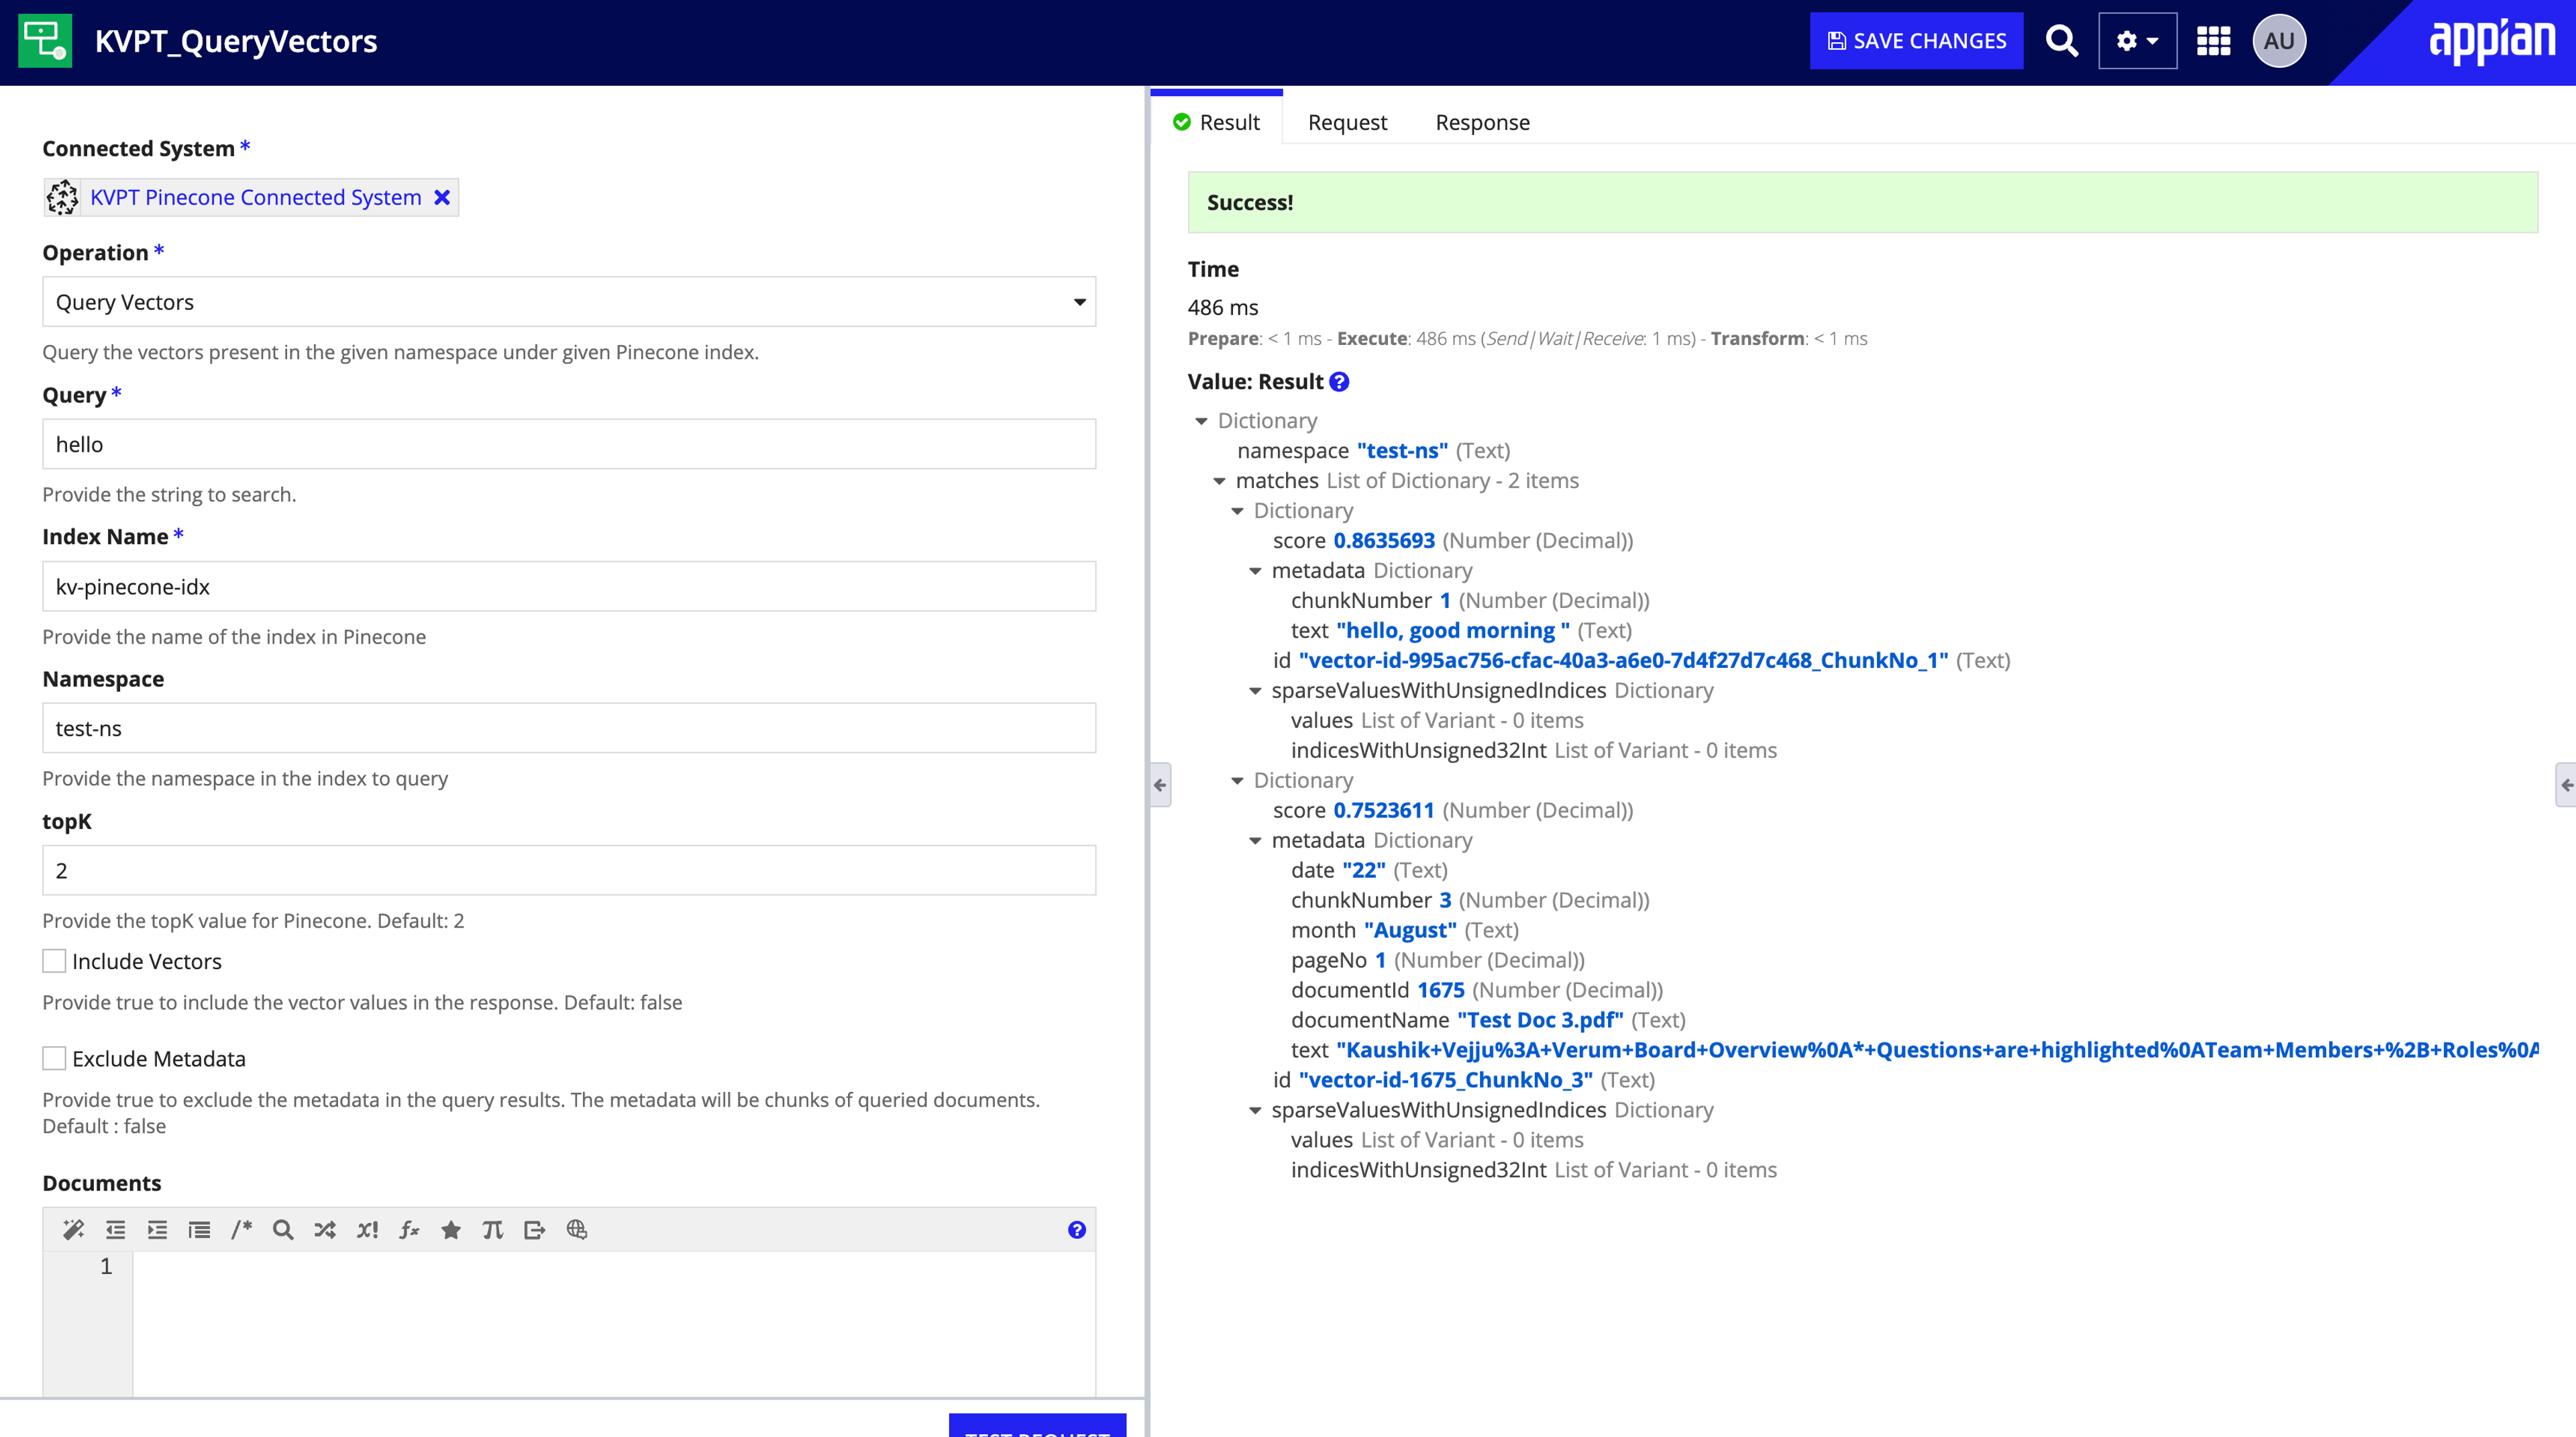Enable the Include Vectors checkbox

point(54,960)
